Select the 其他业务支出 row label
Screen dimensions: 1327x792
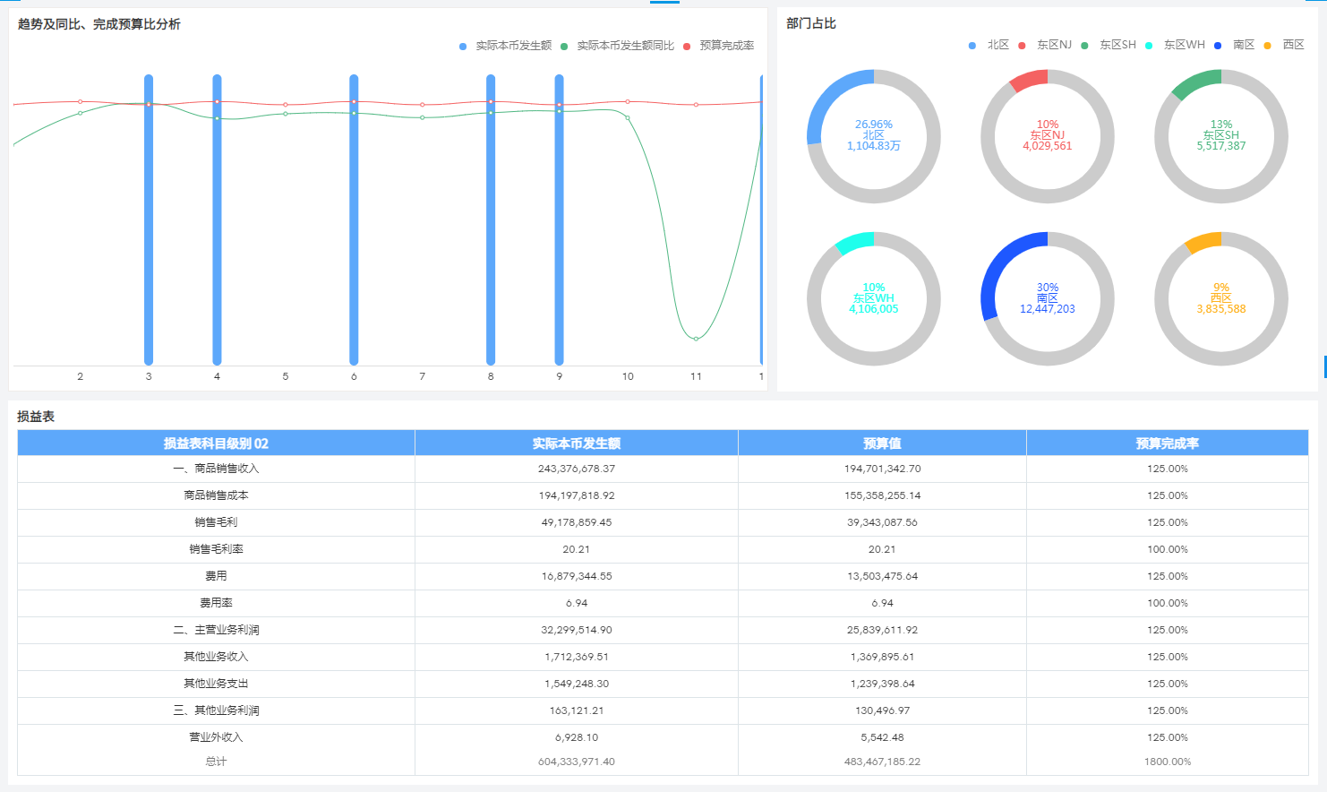pos(216,684)
